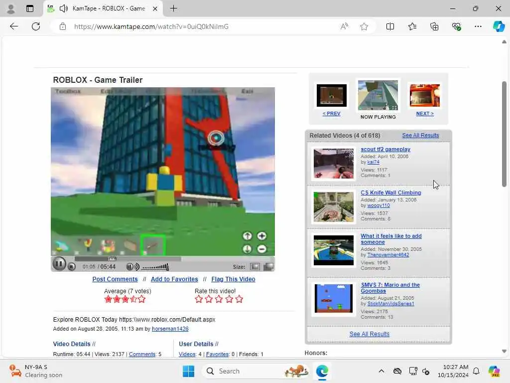Open user Thenovember4642 profile
This screenshot has height=383, width=510.
coord(388,255)
